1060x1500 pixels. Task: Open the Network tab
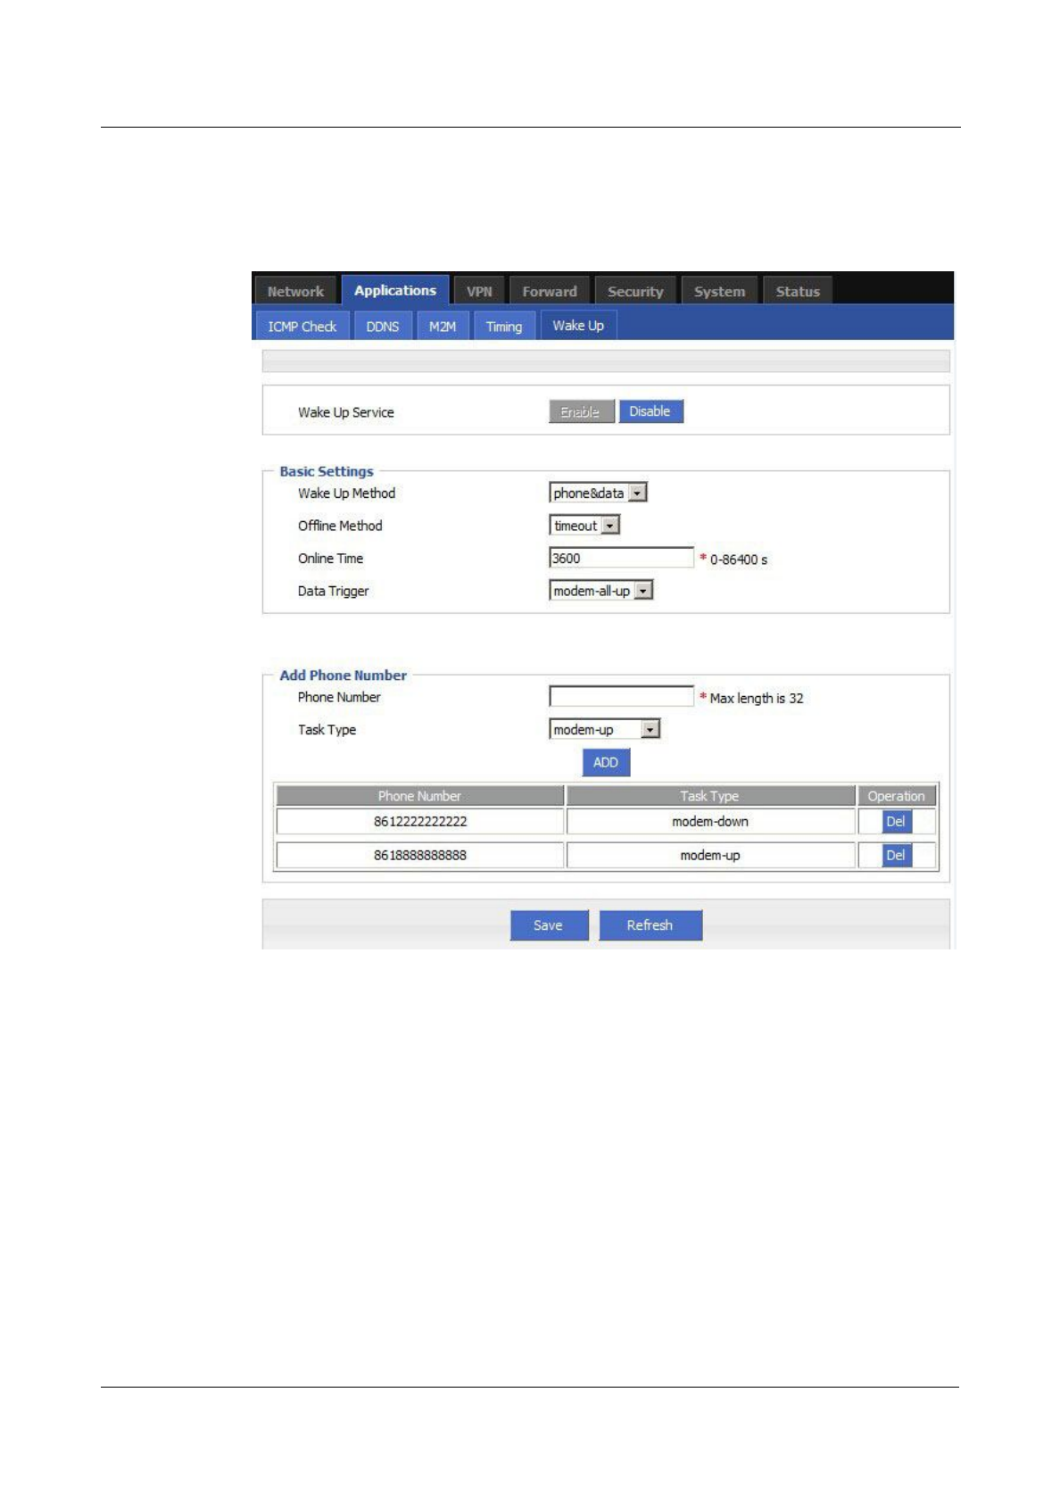pos(295,291)
